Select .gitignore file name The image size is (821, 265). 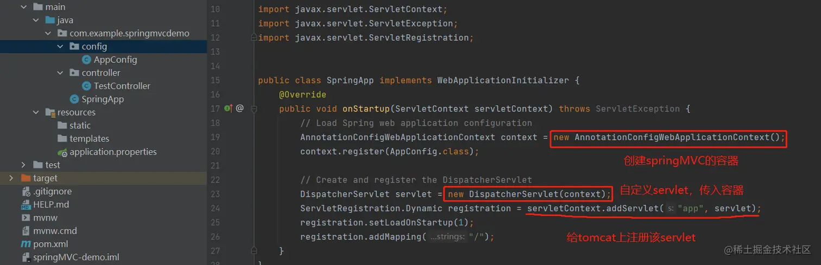[52, 191]
